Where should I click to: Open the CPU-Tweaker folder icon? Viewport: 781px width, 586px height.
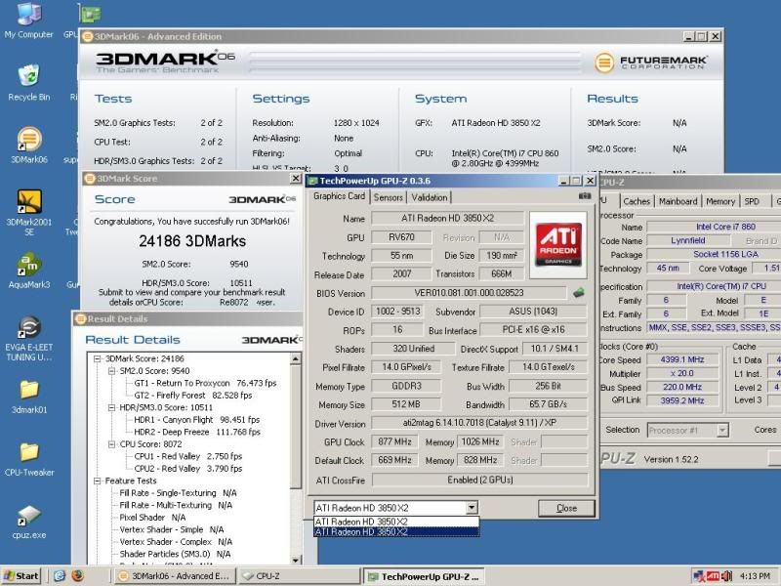click(29, 459)
